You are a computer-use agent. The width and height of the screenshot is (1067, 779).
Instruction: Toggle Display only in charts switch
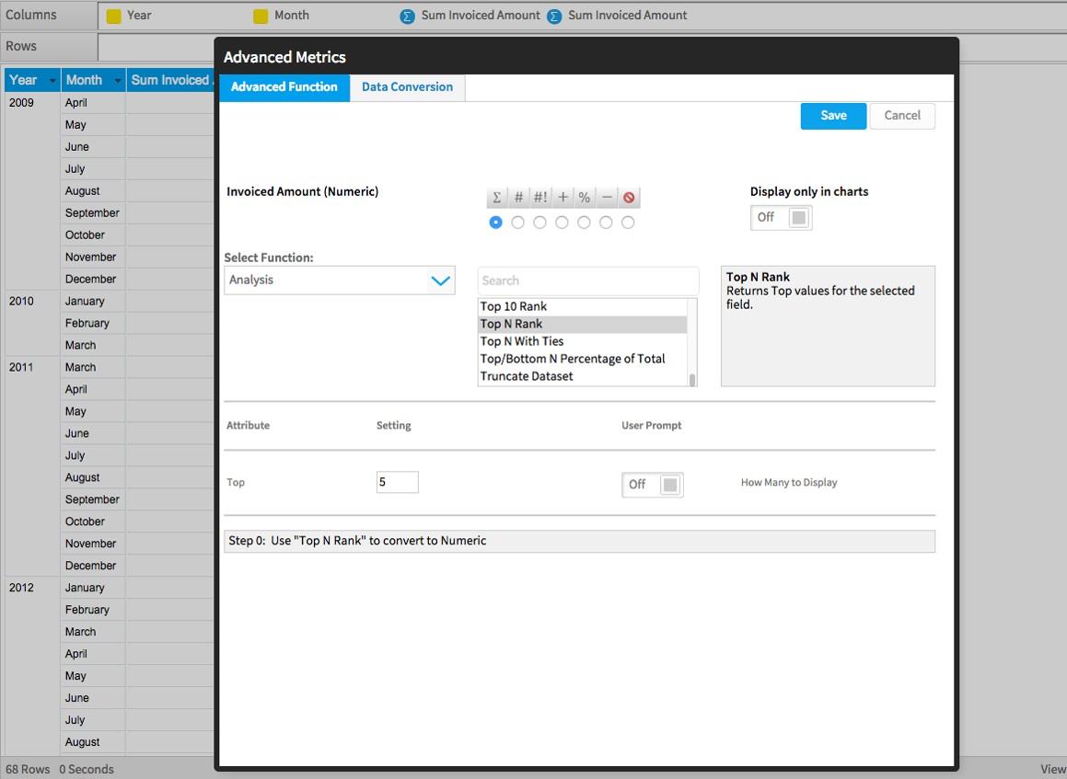pyautogui.click(x=782, y=218)
